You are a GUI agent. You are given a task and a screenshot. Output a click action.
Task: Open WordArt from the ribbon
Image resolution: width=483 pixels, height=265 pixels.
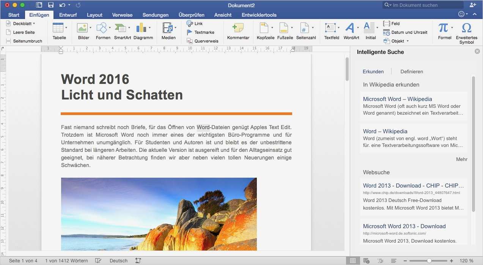coord(350,30)
